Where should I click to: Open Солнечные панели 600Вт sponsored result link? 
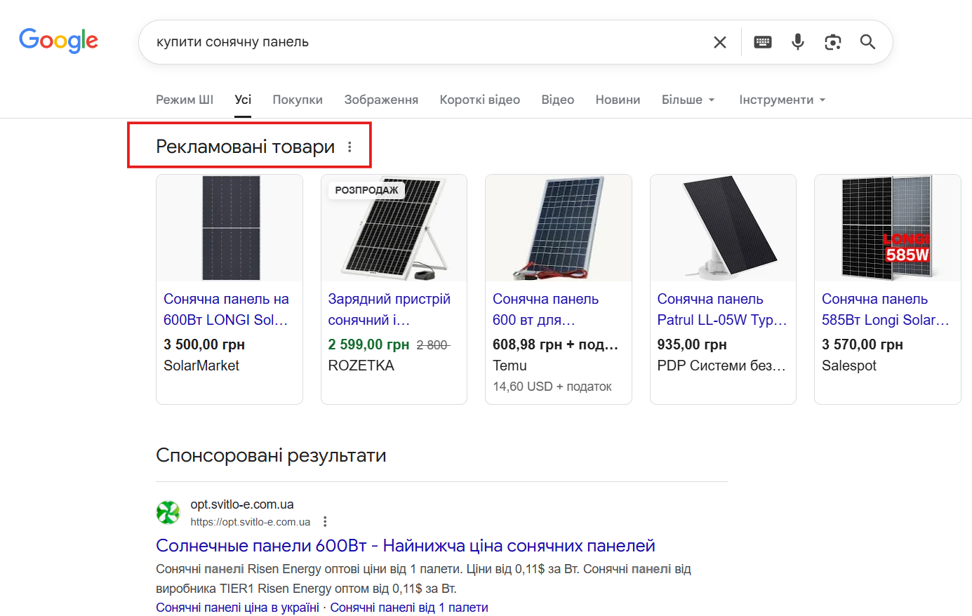coord(405,545)
